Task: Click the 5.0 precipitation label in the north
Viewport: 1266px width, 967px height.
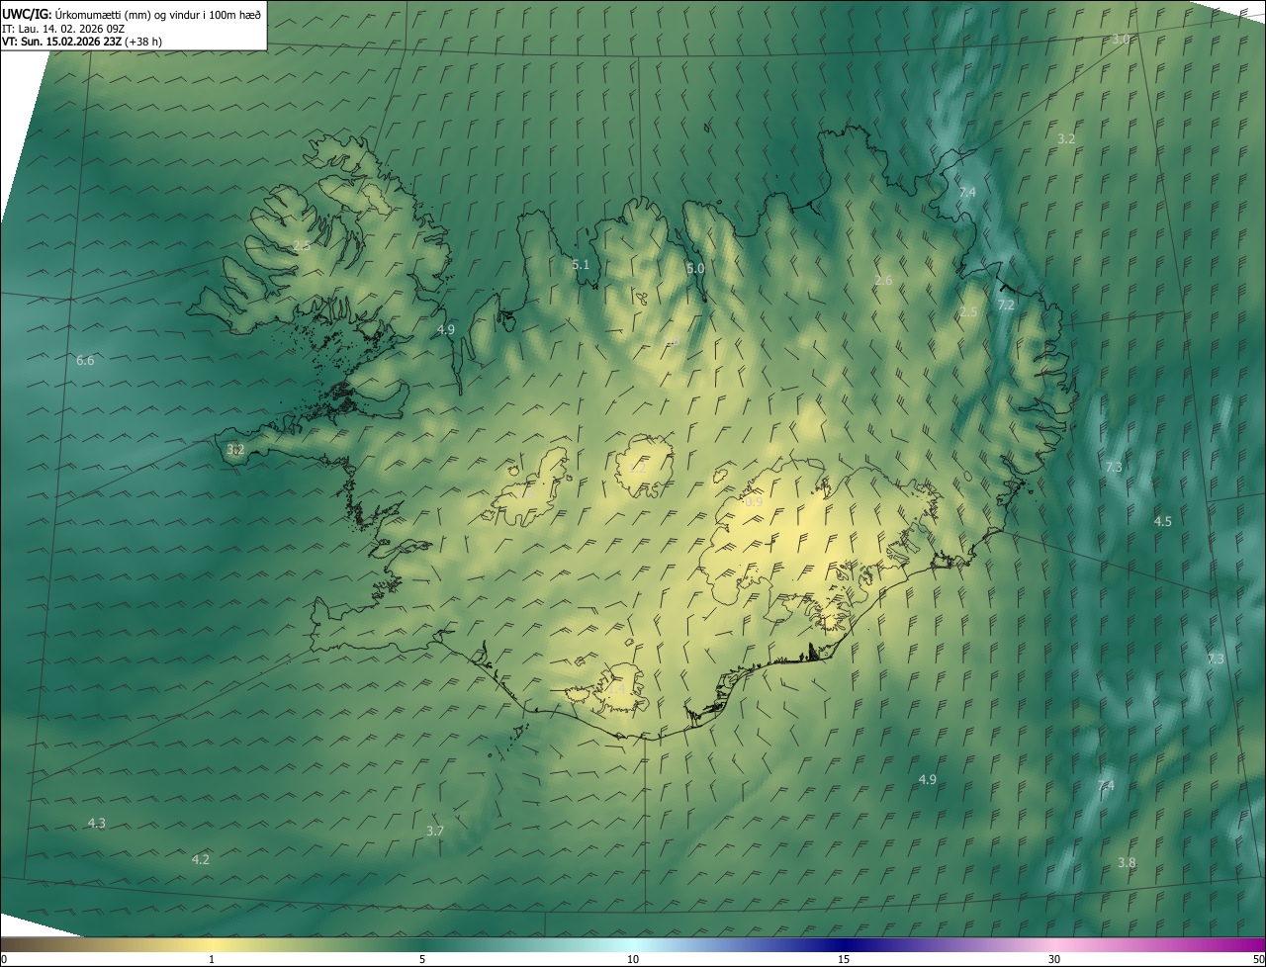Action: click(695, 269)
